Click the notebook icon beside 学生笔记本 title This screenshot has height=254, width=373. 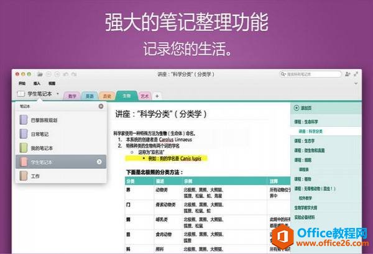coord(21,94)
